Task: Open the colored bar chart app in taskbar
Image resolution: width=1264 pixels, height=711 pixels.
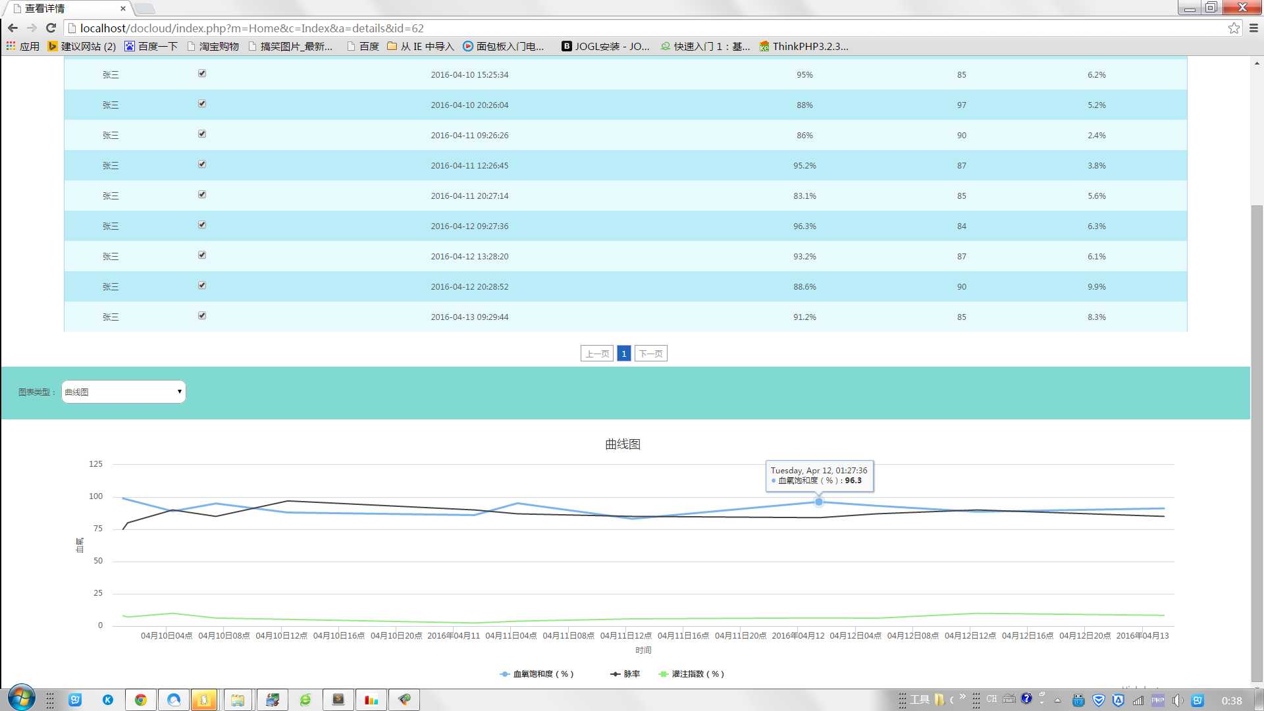Action: click(371, 700)
